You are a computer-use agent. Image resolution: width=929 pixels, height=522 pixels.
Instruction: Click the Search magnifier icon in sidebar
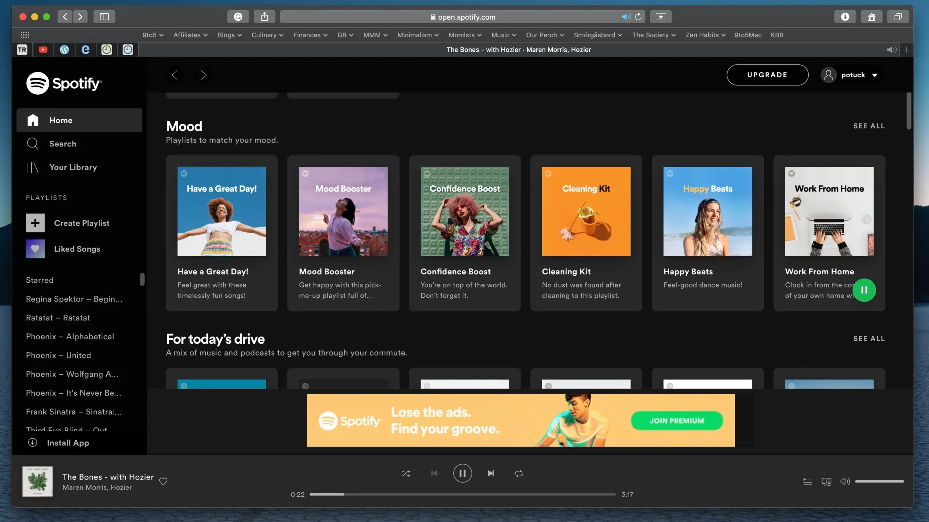pos(32,144)
